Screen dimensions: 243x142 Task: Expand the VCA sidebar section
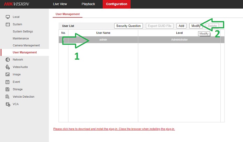point(15,104)
